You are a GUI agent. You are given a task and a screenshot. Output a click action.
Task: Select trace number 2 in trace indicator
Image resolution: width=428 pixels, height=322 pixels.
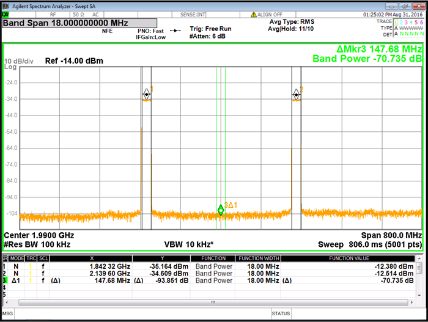click(402, 21)
